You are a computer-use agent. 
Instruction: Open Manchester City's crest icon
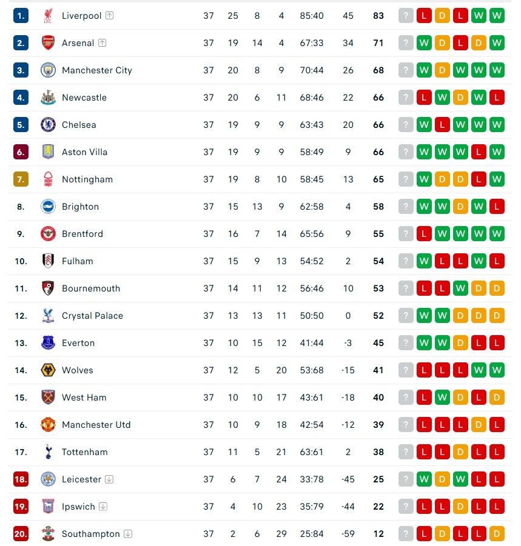pyautogui.click(x=48, y=70)
